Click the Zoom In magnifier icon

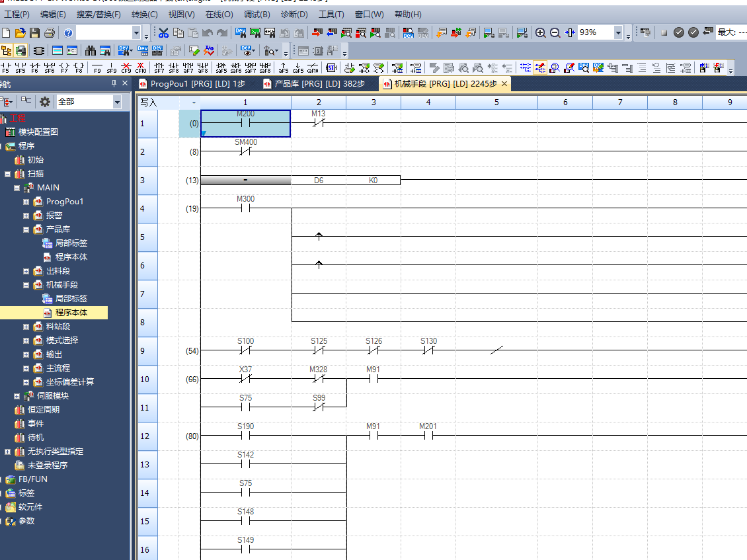(540, 32)
